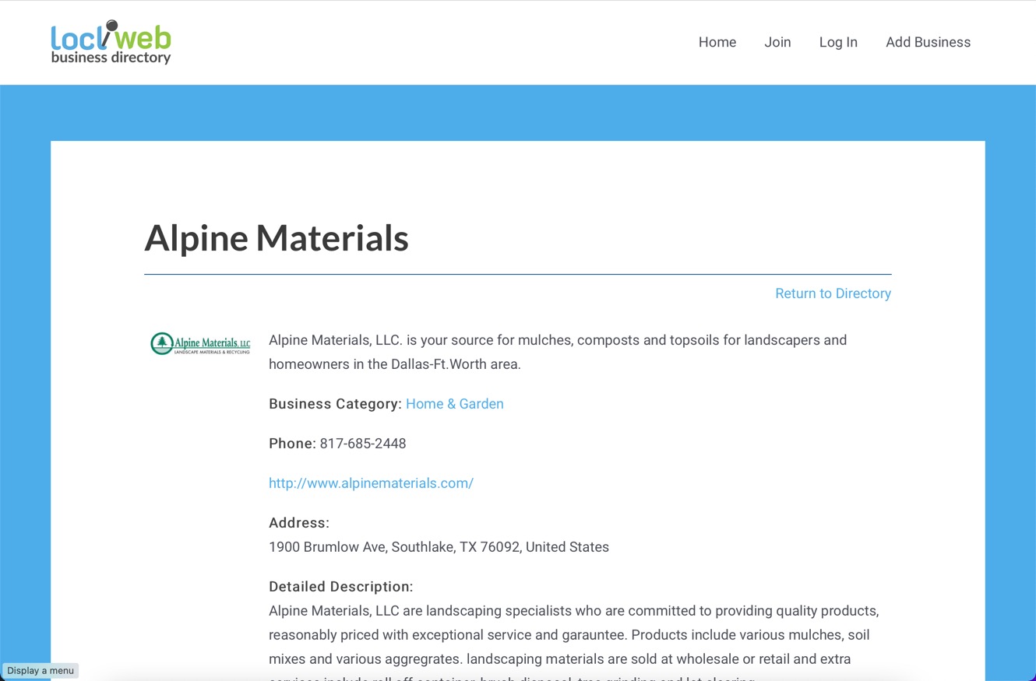Click the Address label

pos(299,523)
